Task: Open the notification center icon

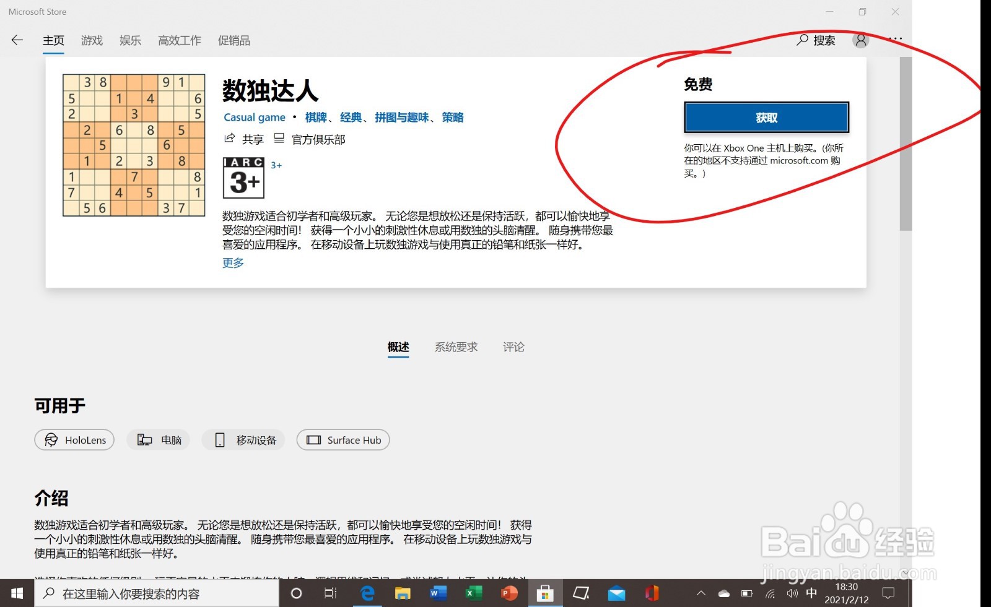Action: tap(888, 593)
